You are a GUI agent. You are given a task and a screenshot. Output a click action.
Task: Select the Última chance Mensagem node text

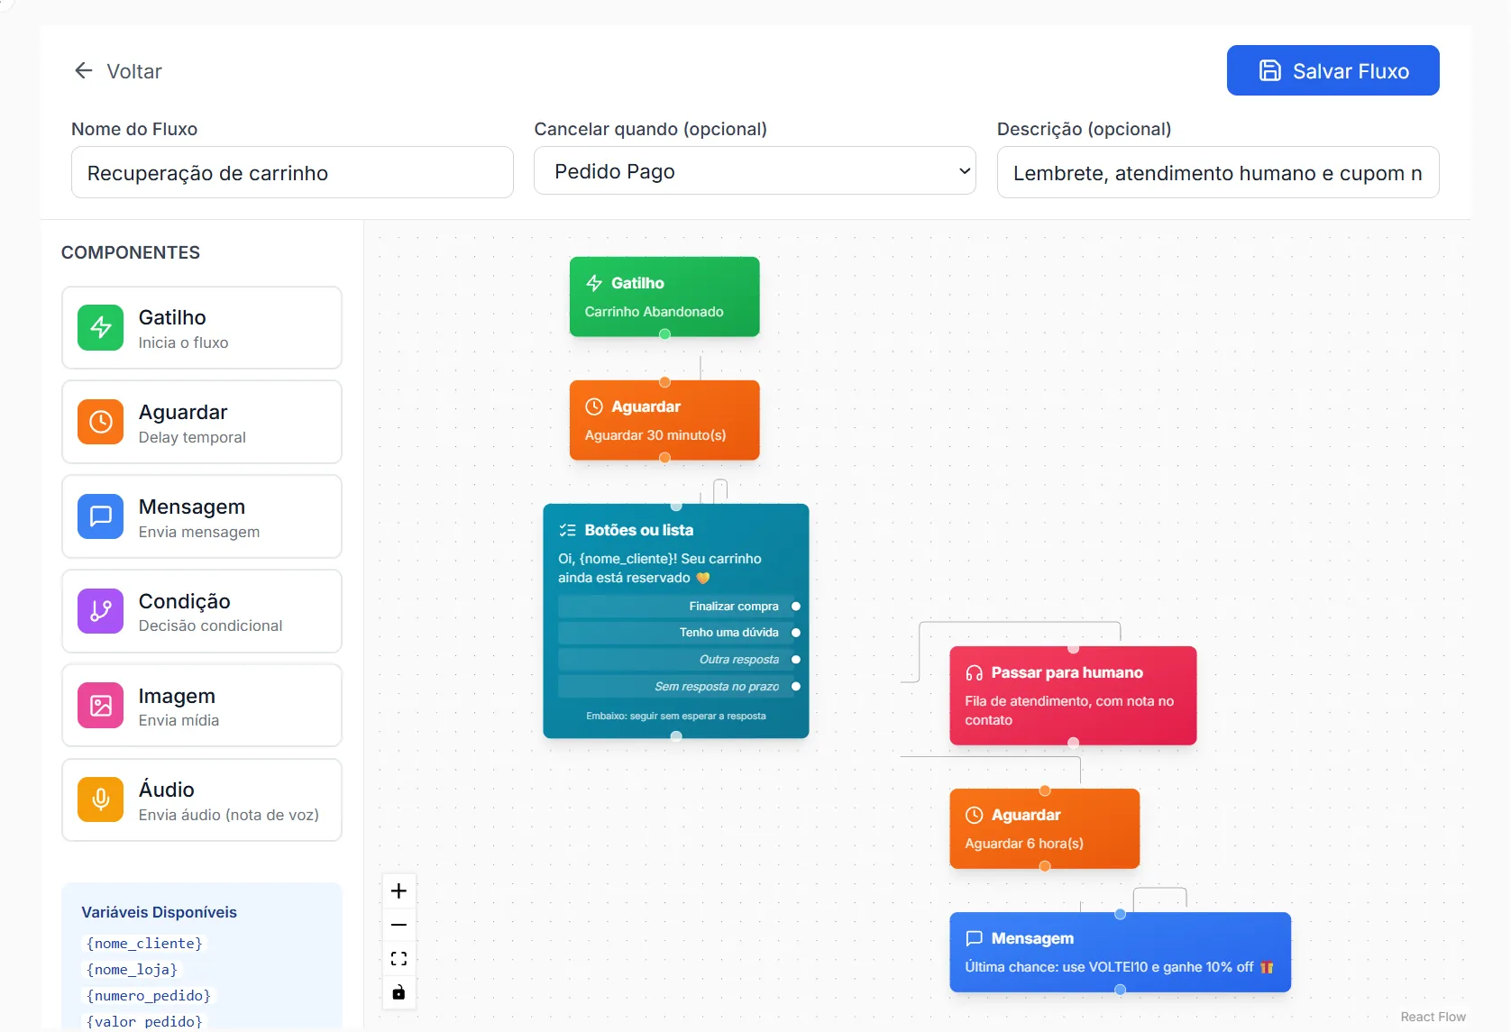(x=1119, y=967)
